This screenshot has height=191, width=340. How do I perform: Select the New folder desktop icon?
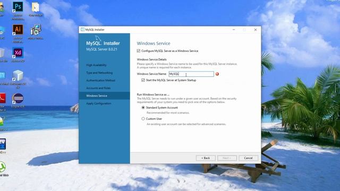(x=36, y=9)
